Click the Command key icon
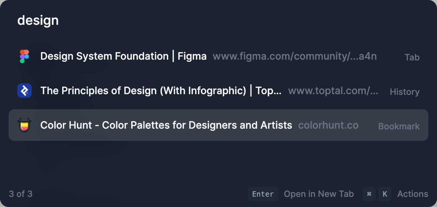This screenshot has width=437, height=207. (369, 194)
